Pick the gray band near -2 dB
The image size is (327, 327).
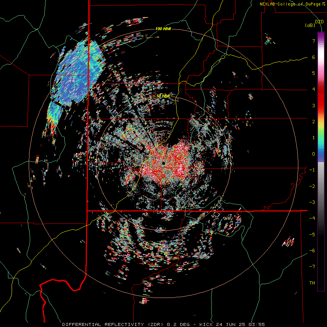click(x=321, y=186)
